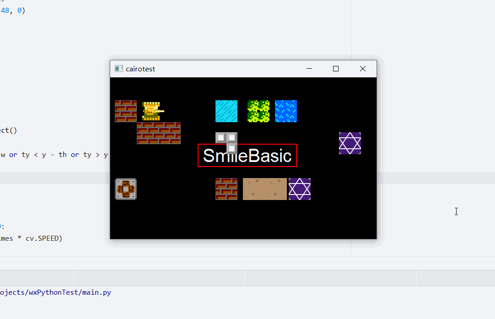Screen dimensions: 495x319
Task: Click the purple star tile at the right edge
Action: (350, 143)
